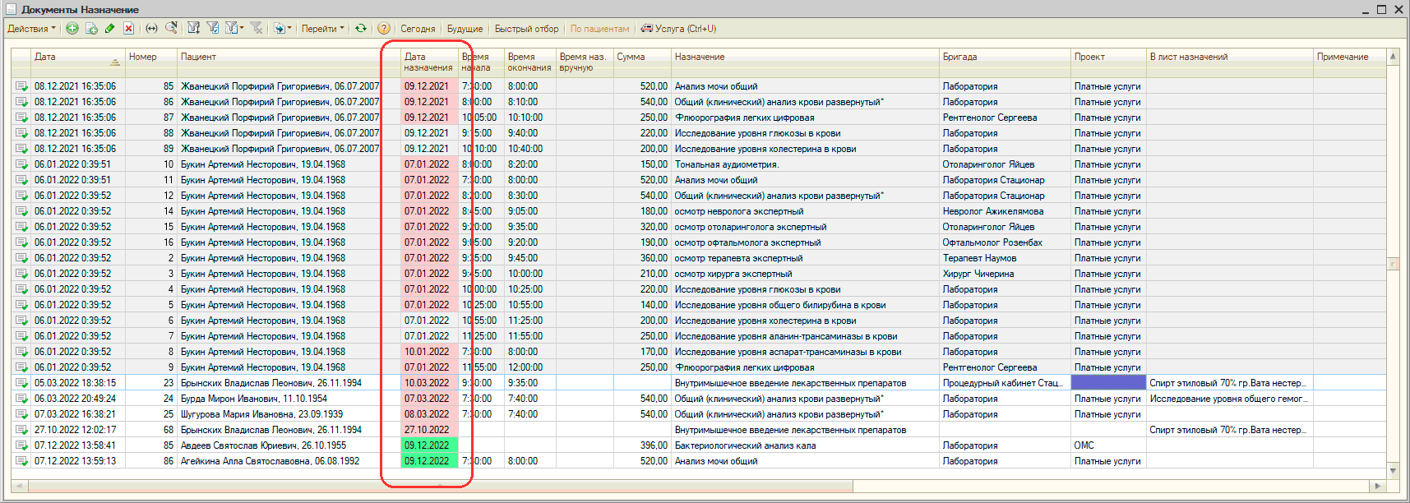Click the Быстрый отбор button
1410x503 pixels.
pos(526,29)
